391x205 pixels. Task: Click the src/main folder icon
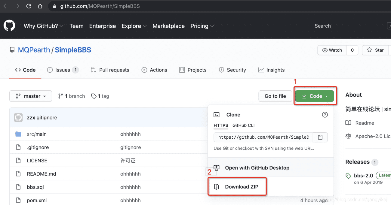tap(18, 134)
